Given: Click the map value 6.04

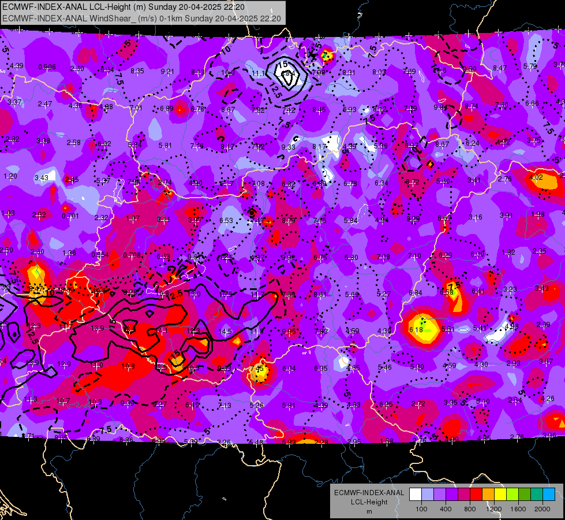Looking at the screenshot, I should click(x=289, y=368).
